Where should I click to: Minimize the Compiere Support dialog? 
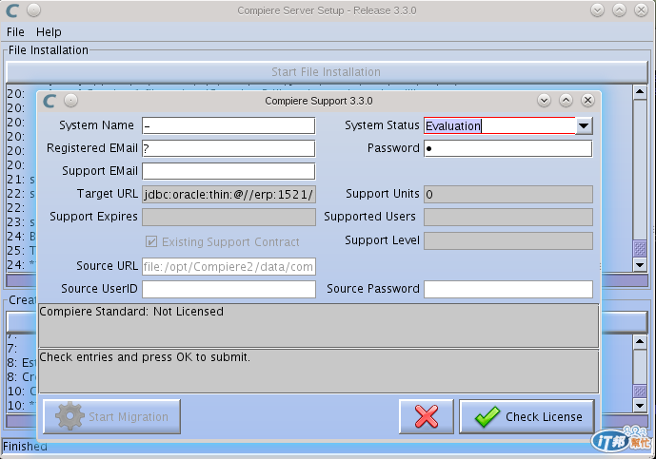point(544,100)
